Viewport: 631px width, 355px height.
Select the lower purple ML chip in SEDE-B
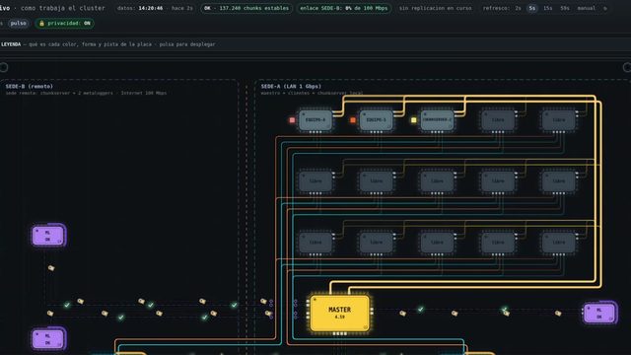tap(48, 339)
